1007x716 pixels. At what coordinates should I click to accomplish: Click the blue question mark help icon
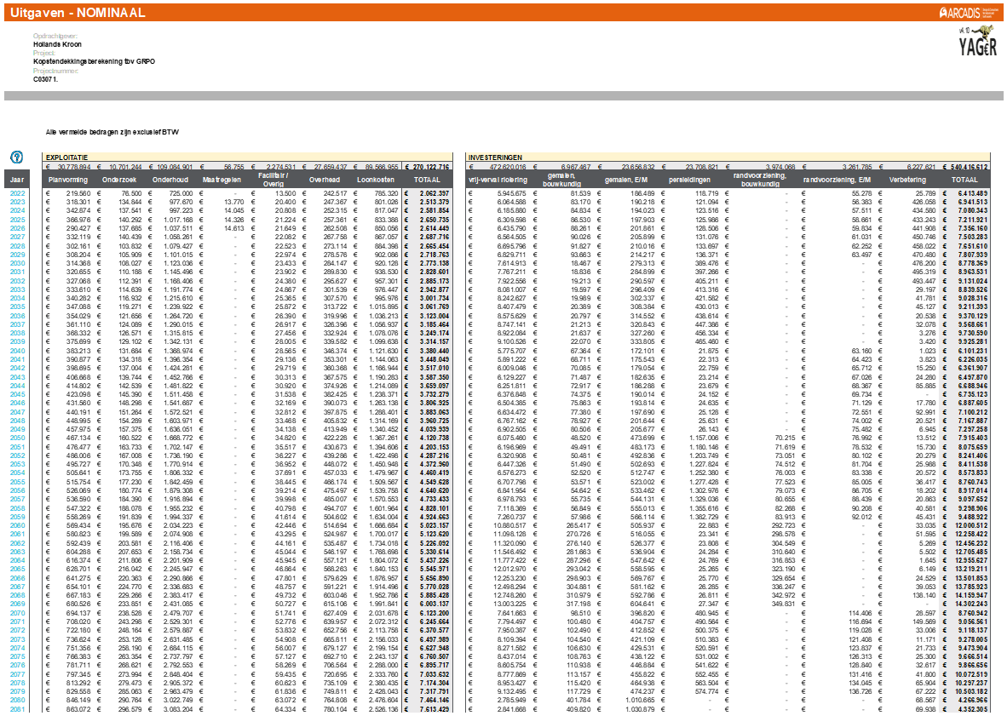[16, 158]
